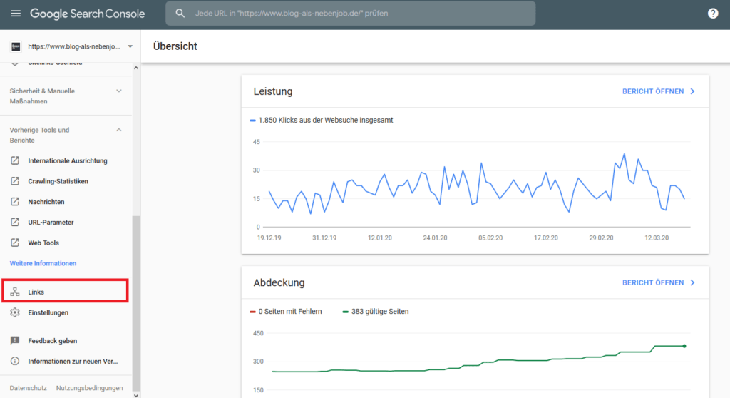Click the URL-Parameter external link icon
Viewport: 730px width, 398px height.
coord(15,222)
